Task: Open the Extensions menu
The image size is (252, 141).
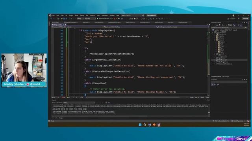Action: click(x=104, y=15)
